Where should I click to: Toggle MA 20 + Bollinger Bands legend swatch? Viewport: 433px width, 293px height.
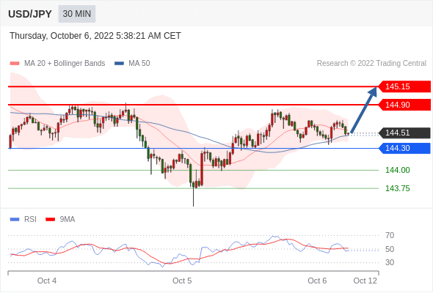click(15, 64)
